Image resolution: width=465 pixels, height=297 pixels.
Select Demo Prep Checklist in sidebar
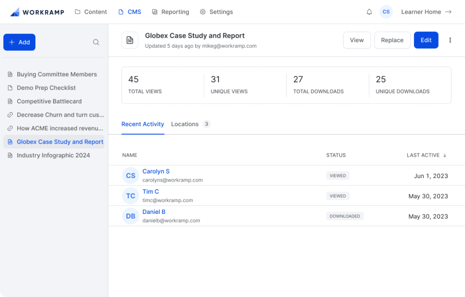pos(54,88)
